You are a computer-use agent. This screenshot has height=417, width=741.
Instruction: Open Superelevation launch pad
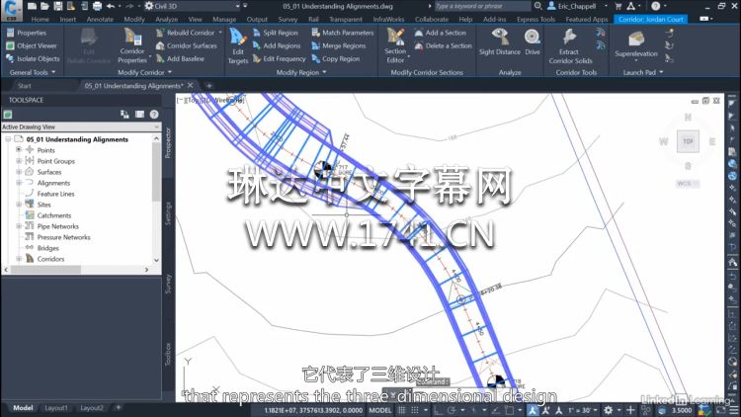[636, 45]
